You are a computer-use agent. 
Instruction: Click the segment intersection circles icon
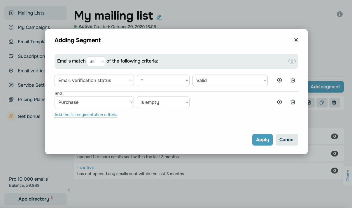click(x=292, y=61)
